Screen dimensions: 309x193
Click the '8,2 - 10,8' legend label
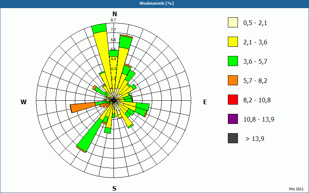tap(257, 100)
